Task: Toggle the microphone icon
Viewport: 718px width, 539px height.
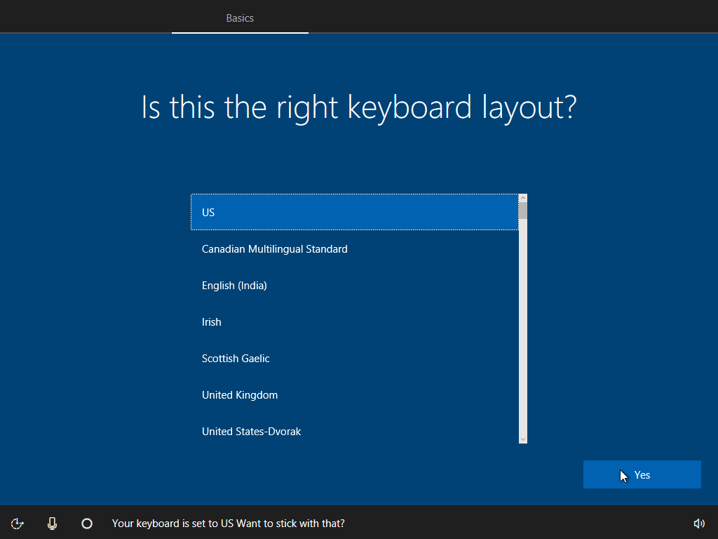Action: click(52, 524)
